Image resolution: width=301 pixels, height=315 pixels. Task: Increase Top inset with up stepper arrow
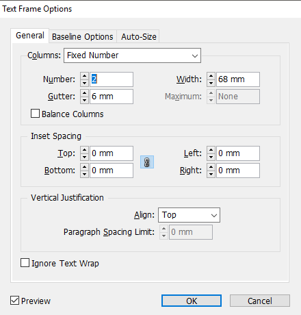tap(84, 150)
